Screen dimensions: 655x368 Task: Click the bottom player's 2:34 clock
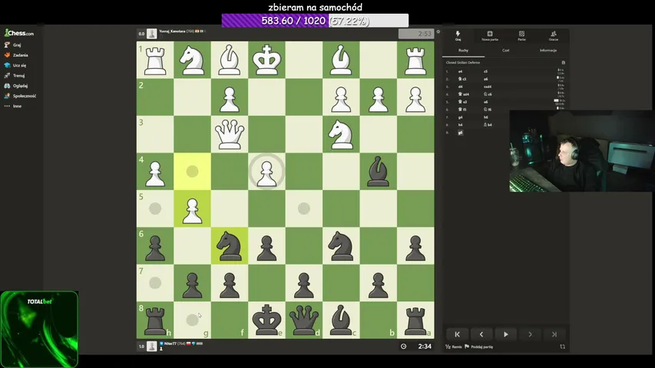pyautogui.click(x=425, y=347)
